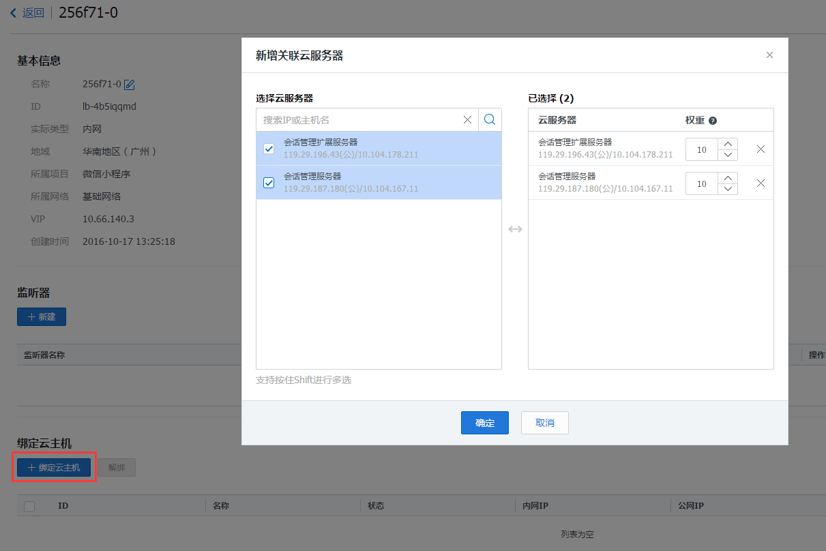
Task: Clear the server search box
Action: (x=467, y=120)
